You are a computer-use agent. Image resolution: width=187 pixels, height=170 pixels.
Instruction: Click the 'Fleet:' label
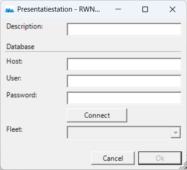point(14,129)
